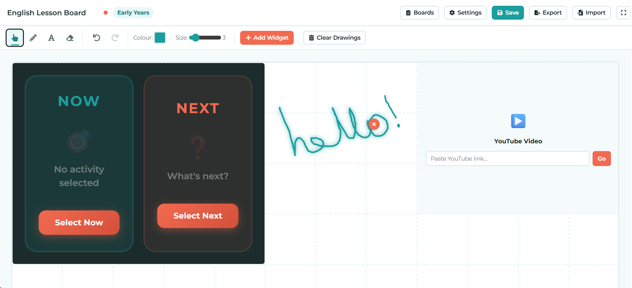Import a board file
The height and width of the screenshot is (288, 632).
(x=591, y=13)
